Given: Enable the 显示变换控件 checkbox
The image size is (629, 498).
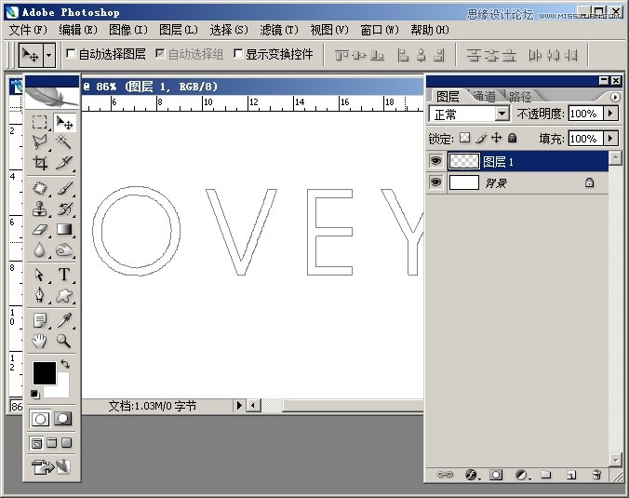Looking at the screenshot, I should (x=238, y=54).
